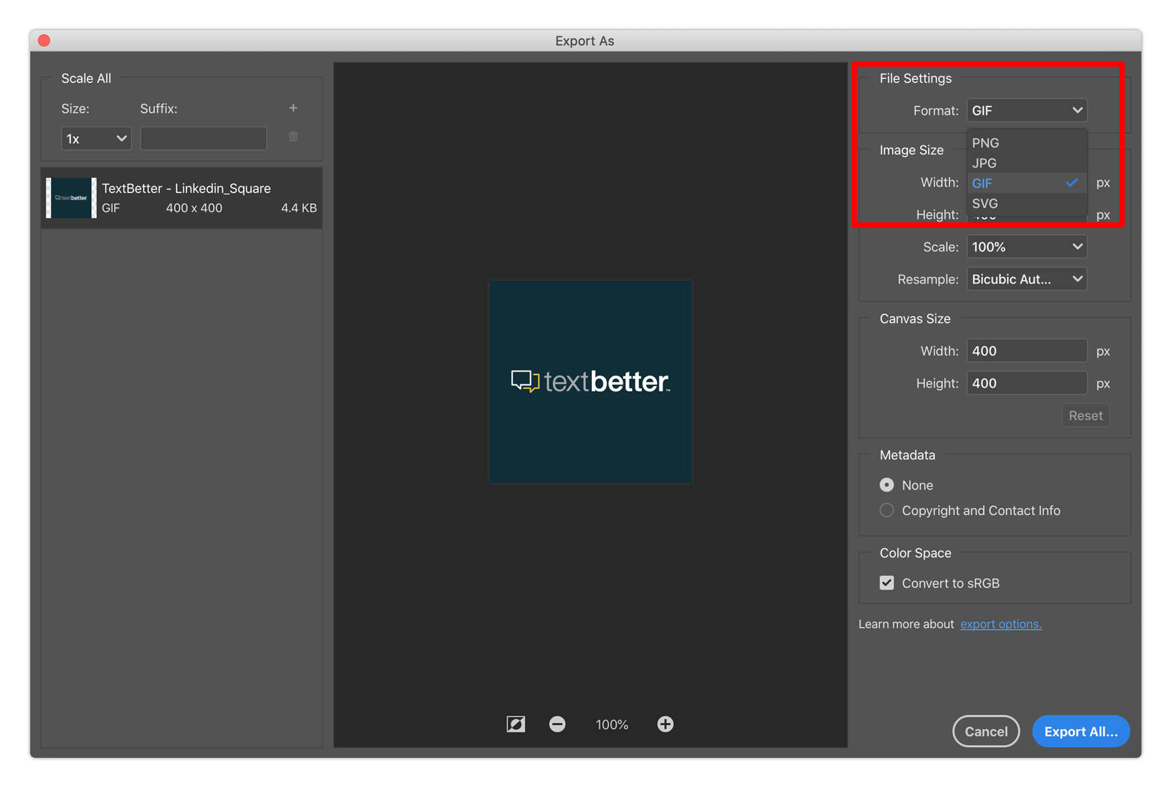Uncheck the Convert to sRGB checkbox
This screenshot has height=788, width=1171.
coord(886,583)
